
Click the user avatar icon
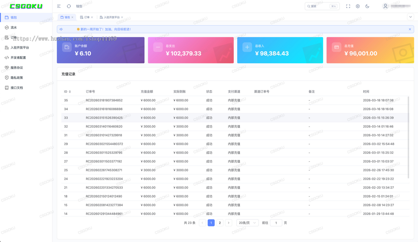point(385,6)
